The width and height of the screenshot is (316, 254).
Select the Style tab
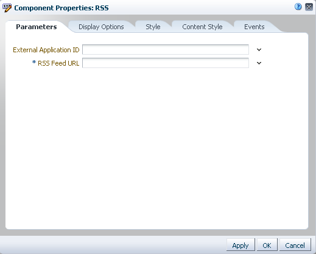(153, 27)
